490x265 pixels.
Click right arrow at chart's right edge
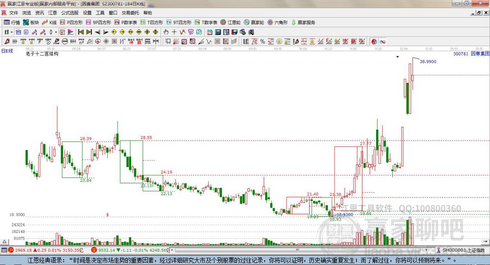pyautogui.click(x=485, y=241)
